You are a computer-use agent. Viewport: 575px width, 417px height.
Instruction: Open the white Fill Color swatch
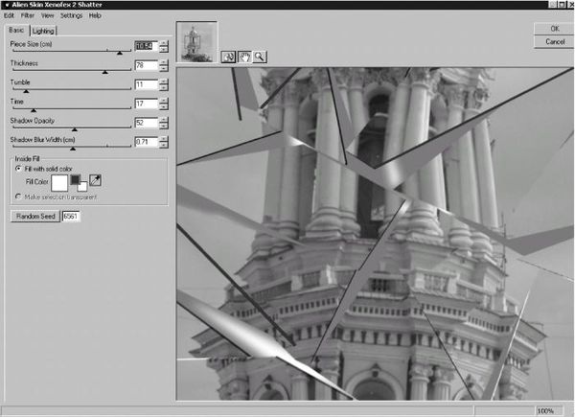click(x=58, y=180)
